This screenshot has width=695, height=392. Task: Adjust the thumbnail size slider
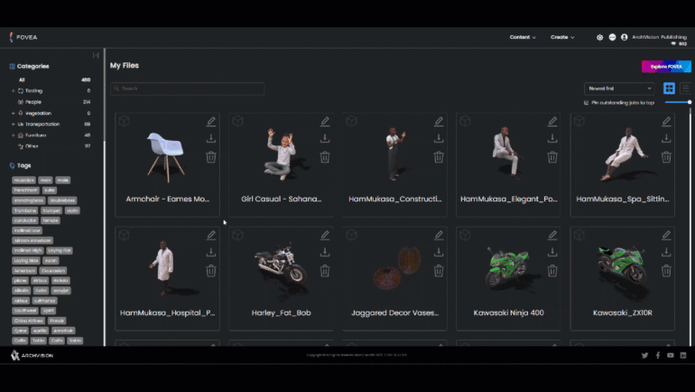point(678,102)
